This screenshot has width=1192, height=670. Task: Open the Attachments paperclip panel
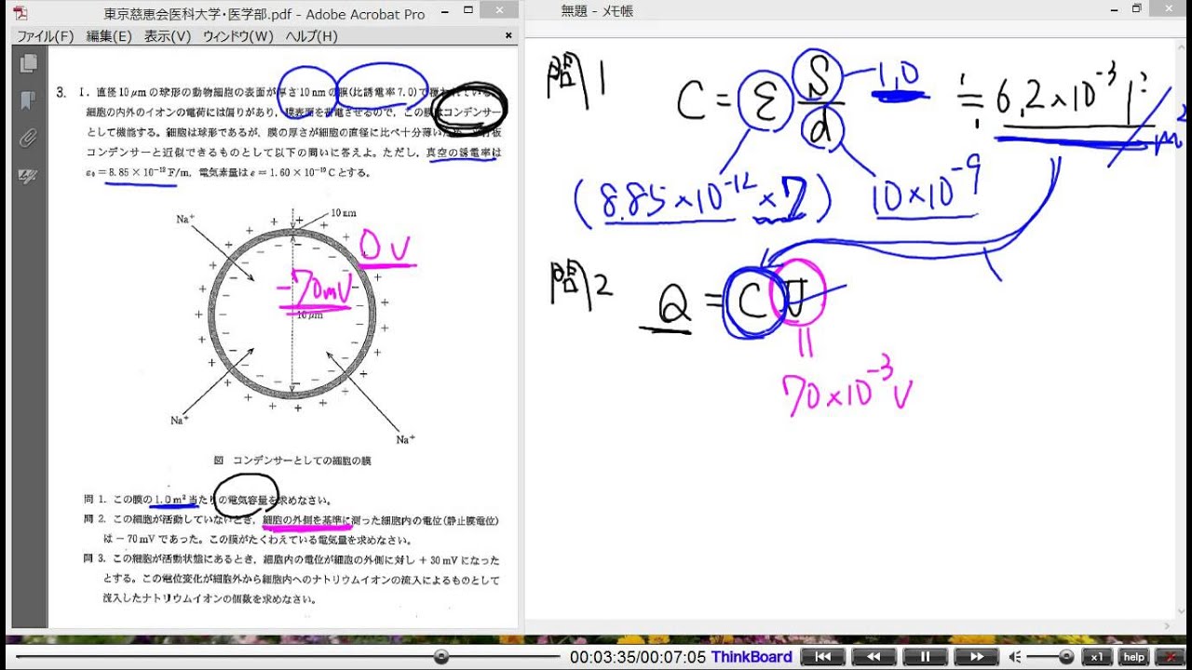28,138
